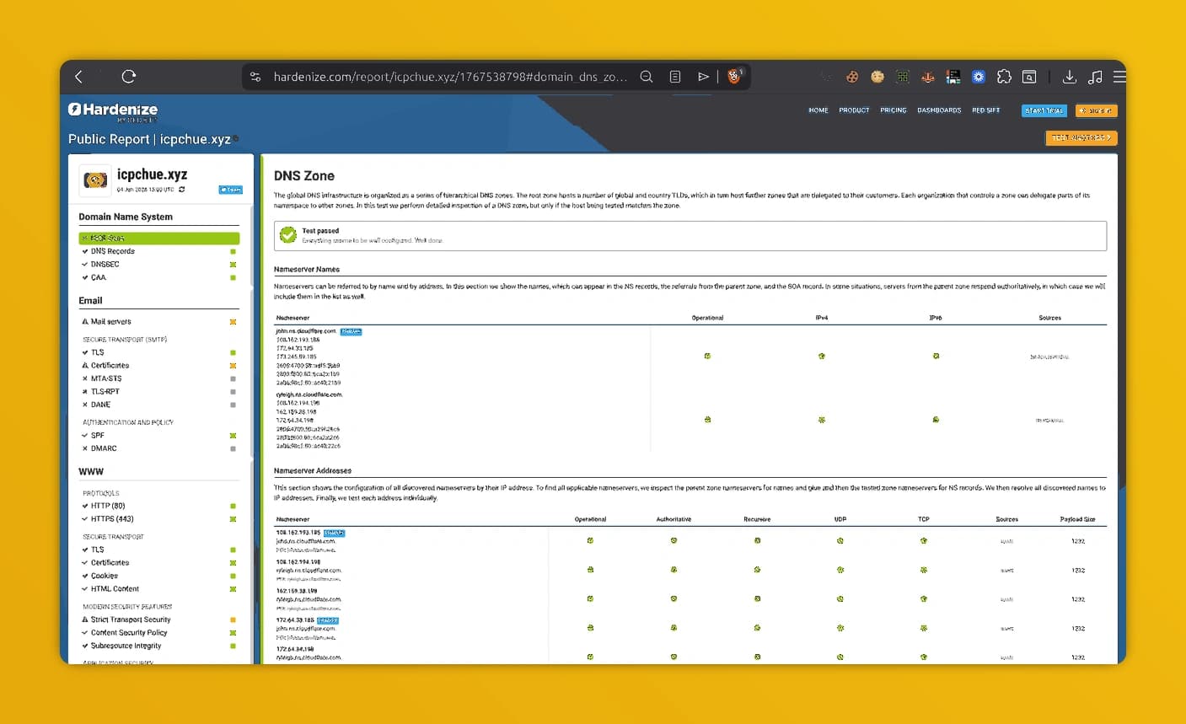Open Cookies in the WWW section

click(105, 576)
